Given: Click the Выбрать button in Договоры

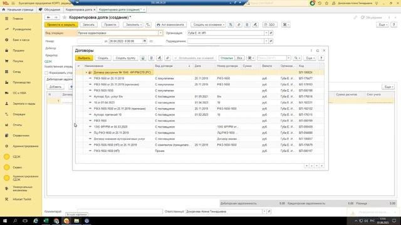Looking at the screenshot, I should point(84,58).
